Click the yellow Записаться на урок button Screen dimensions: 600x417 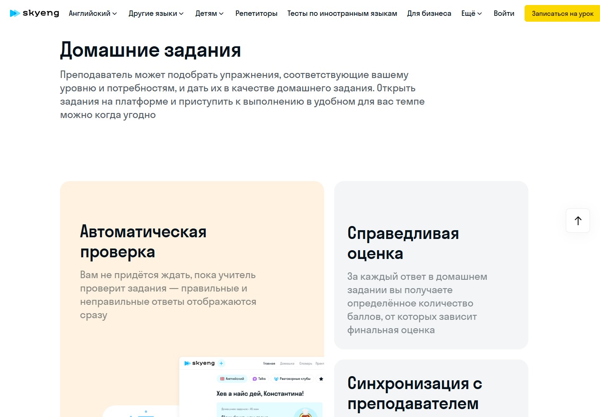pyautogui.click(x=562, y=13)
